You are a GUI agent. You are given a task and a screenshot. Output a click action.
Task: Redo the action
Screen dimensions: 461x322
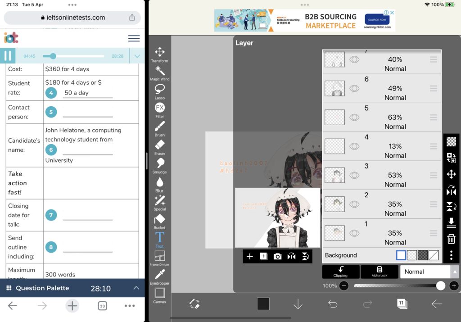pos(367,304)
